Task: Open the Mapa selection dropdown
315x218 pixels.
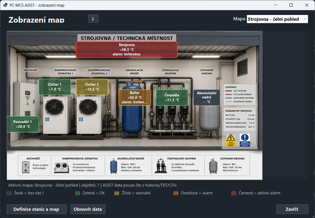Action: pyautogui.click(x=277, y=19)
